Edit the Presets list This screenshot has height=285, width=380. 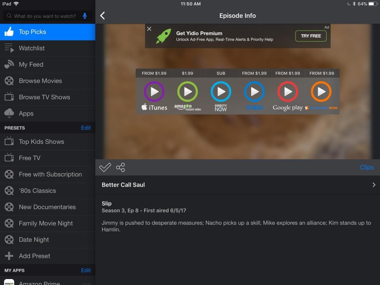(86, 128)
